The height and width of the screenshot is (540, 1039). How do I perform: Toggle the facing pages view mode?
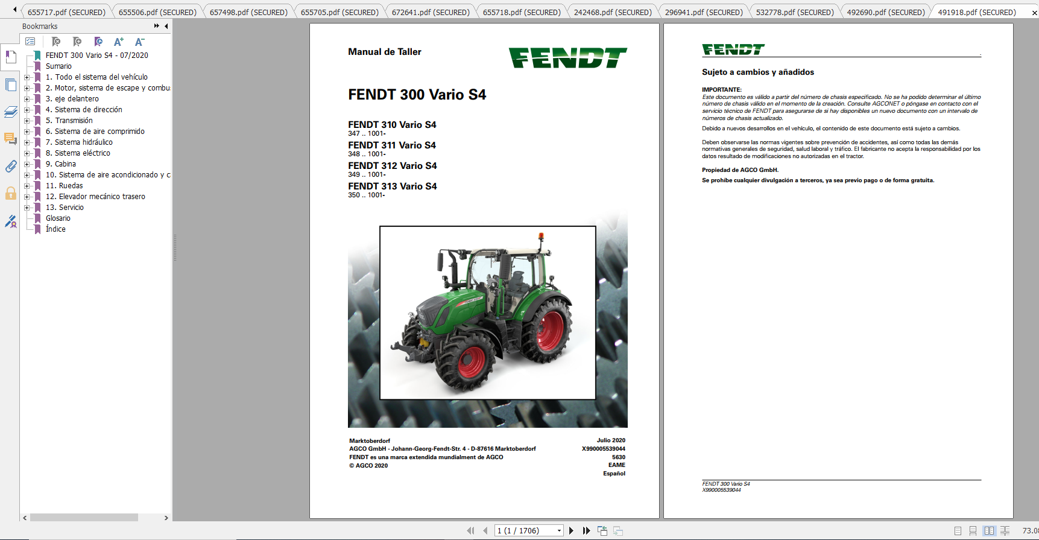[989, 531]
